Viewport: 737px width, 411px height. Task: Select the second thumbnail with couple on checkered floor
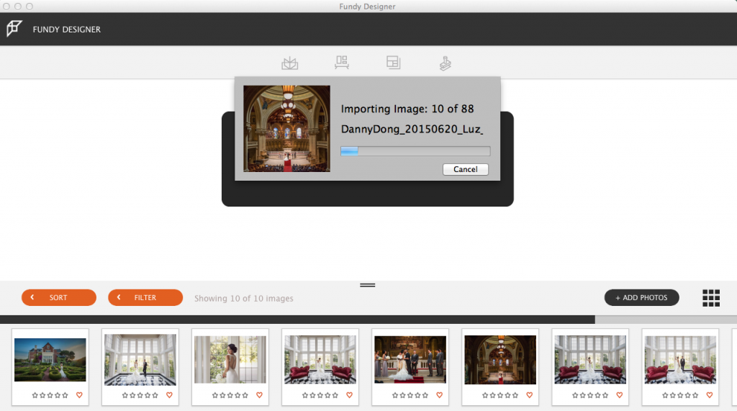140,360
